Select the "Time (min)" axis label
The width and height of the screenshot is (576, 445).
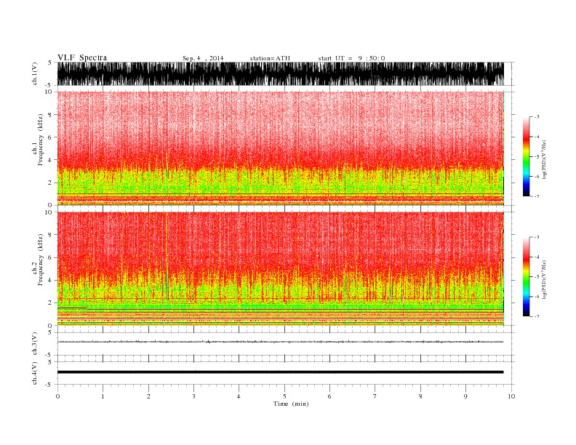coord(291,404)
